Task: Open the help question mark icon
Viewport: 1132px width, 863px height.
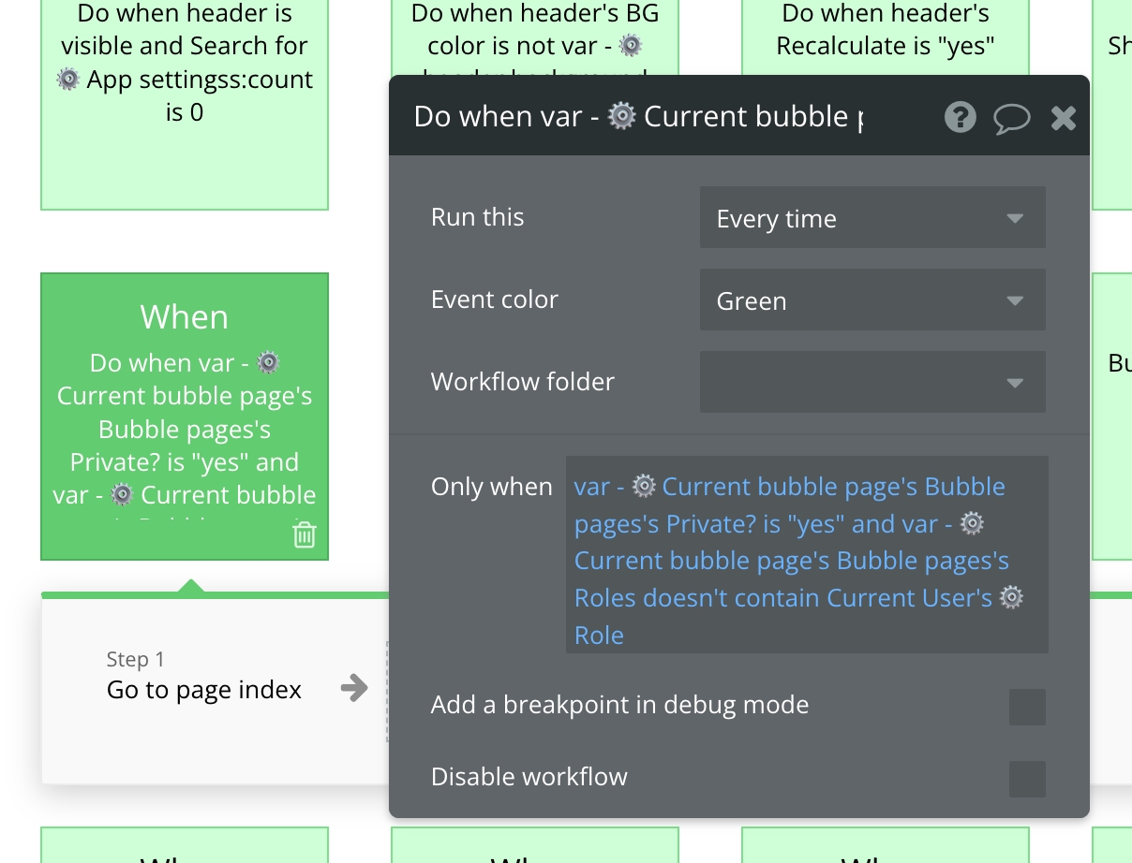Action: 960,117
